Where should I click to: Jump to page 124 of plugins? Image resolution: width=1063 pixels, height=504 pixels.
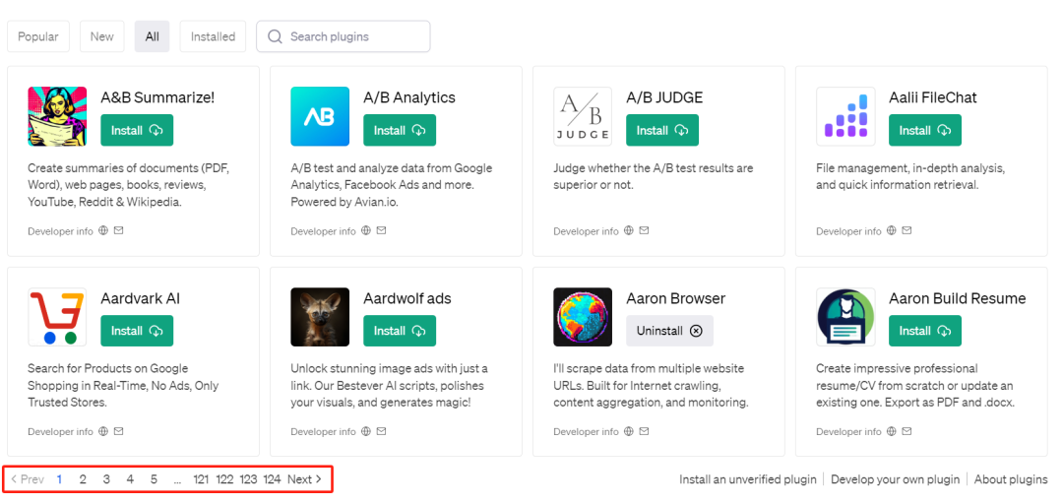pos(272,479)
